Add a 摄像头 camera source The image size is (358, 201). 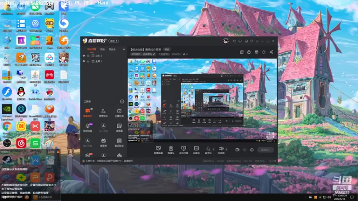[171, 150]
